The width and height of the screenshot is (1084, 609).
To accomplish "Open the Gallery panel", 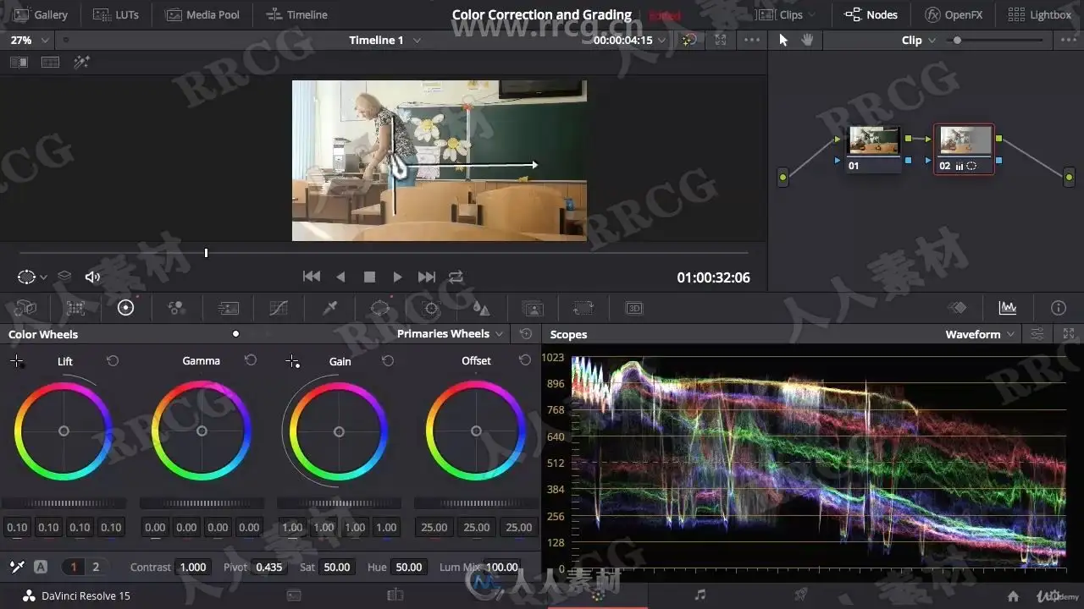I will point(41,14).
